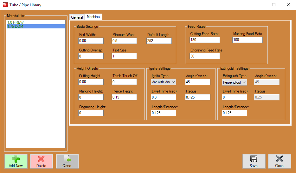
Task: Click the Default Length text box
Action: click(x=159, y=41)
